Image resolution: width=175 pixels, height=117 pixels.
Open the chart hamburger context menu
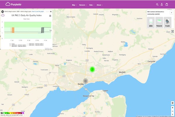50,16
